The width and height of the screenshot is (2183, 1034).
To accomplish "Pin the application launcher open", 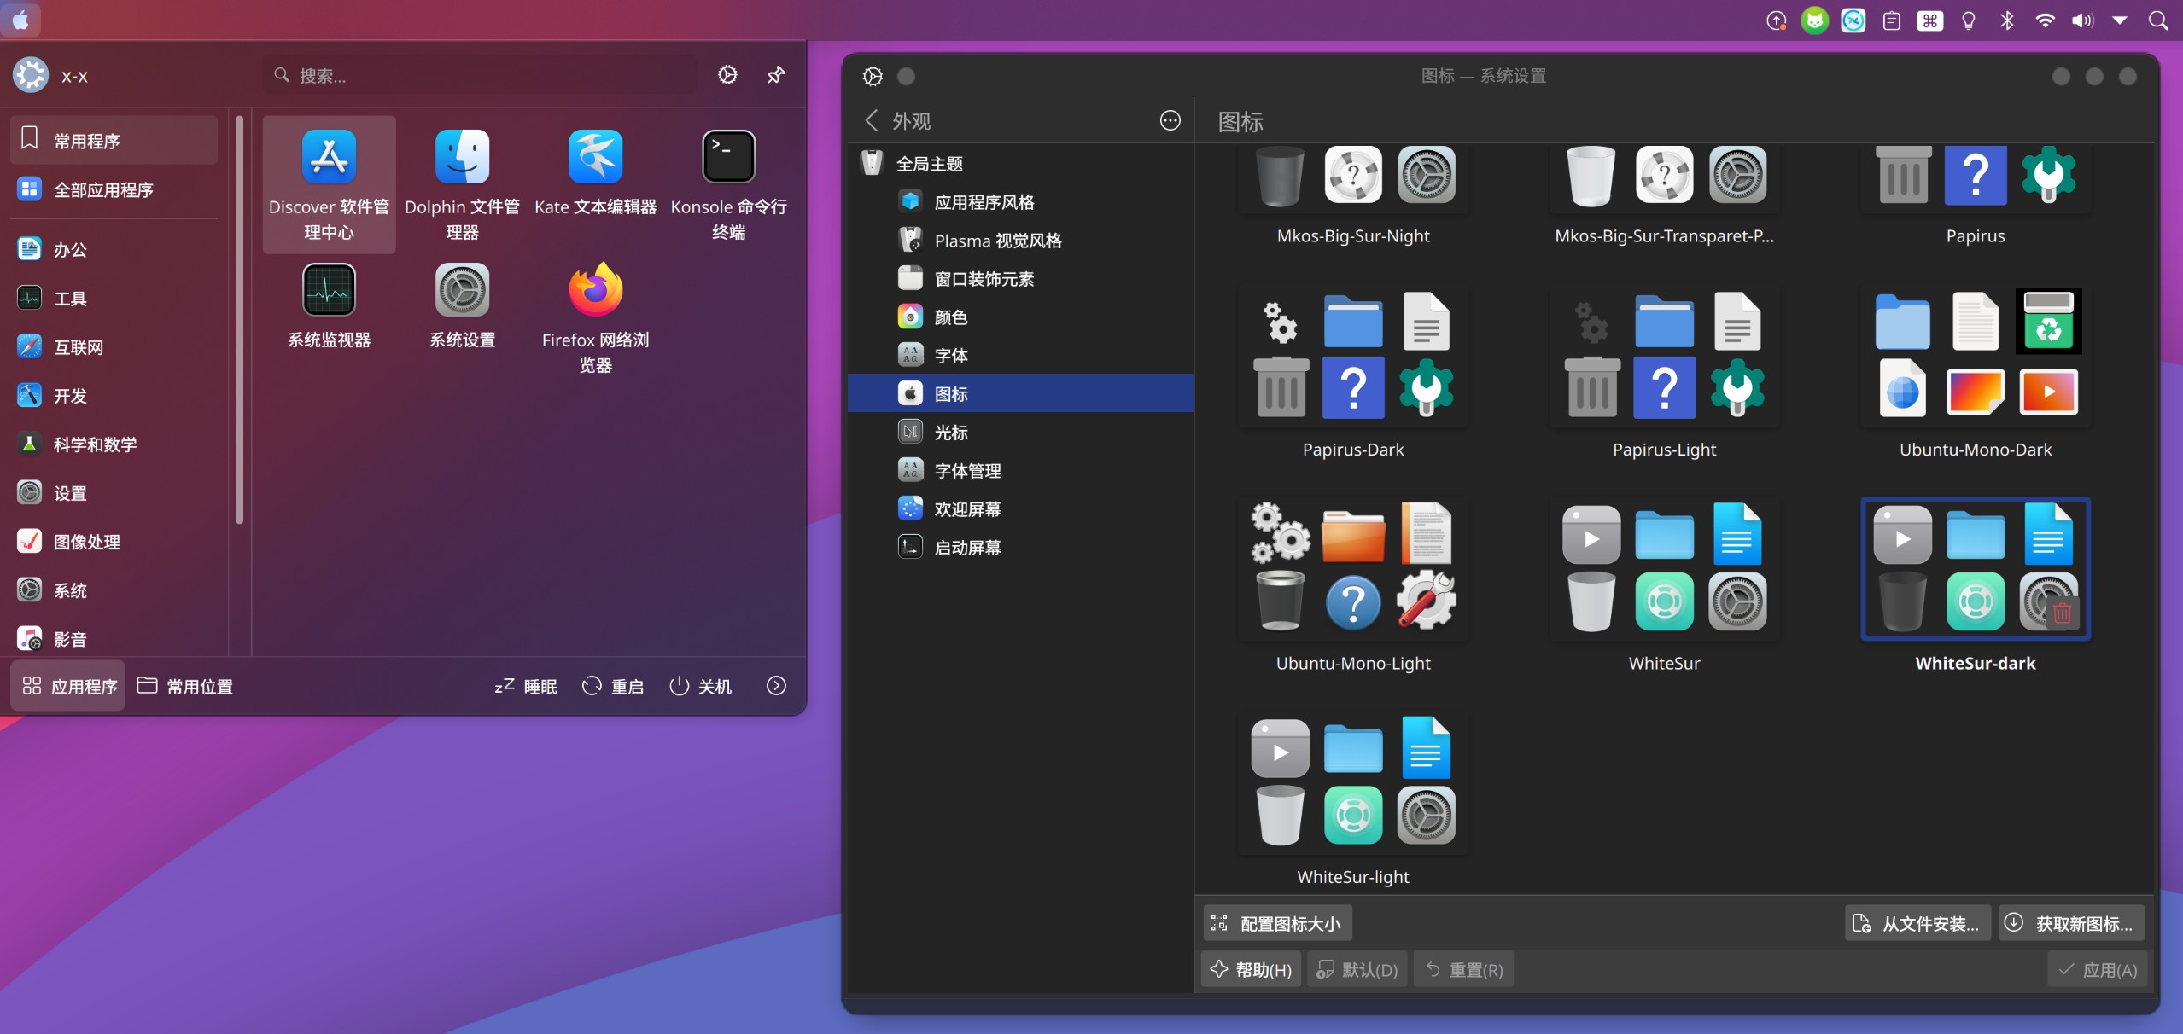I will pyautogui.click(x=775, y=75).
